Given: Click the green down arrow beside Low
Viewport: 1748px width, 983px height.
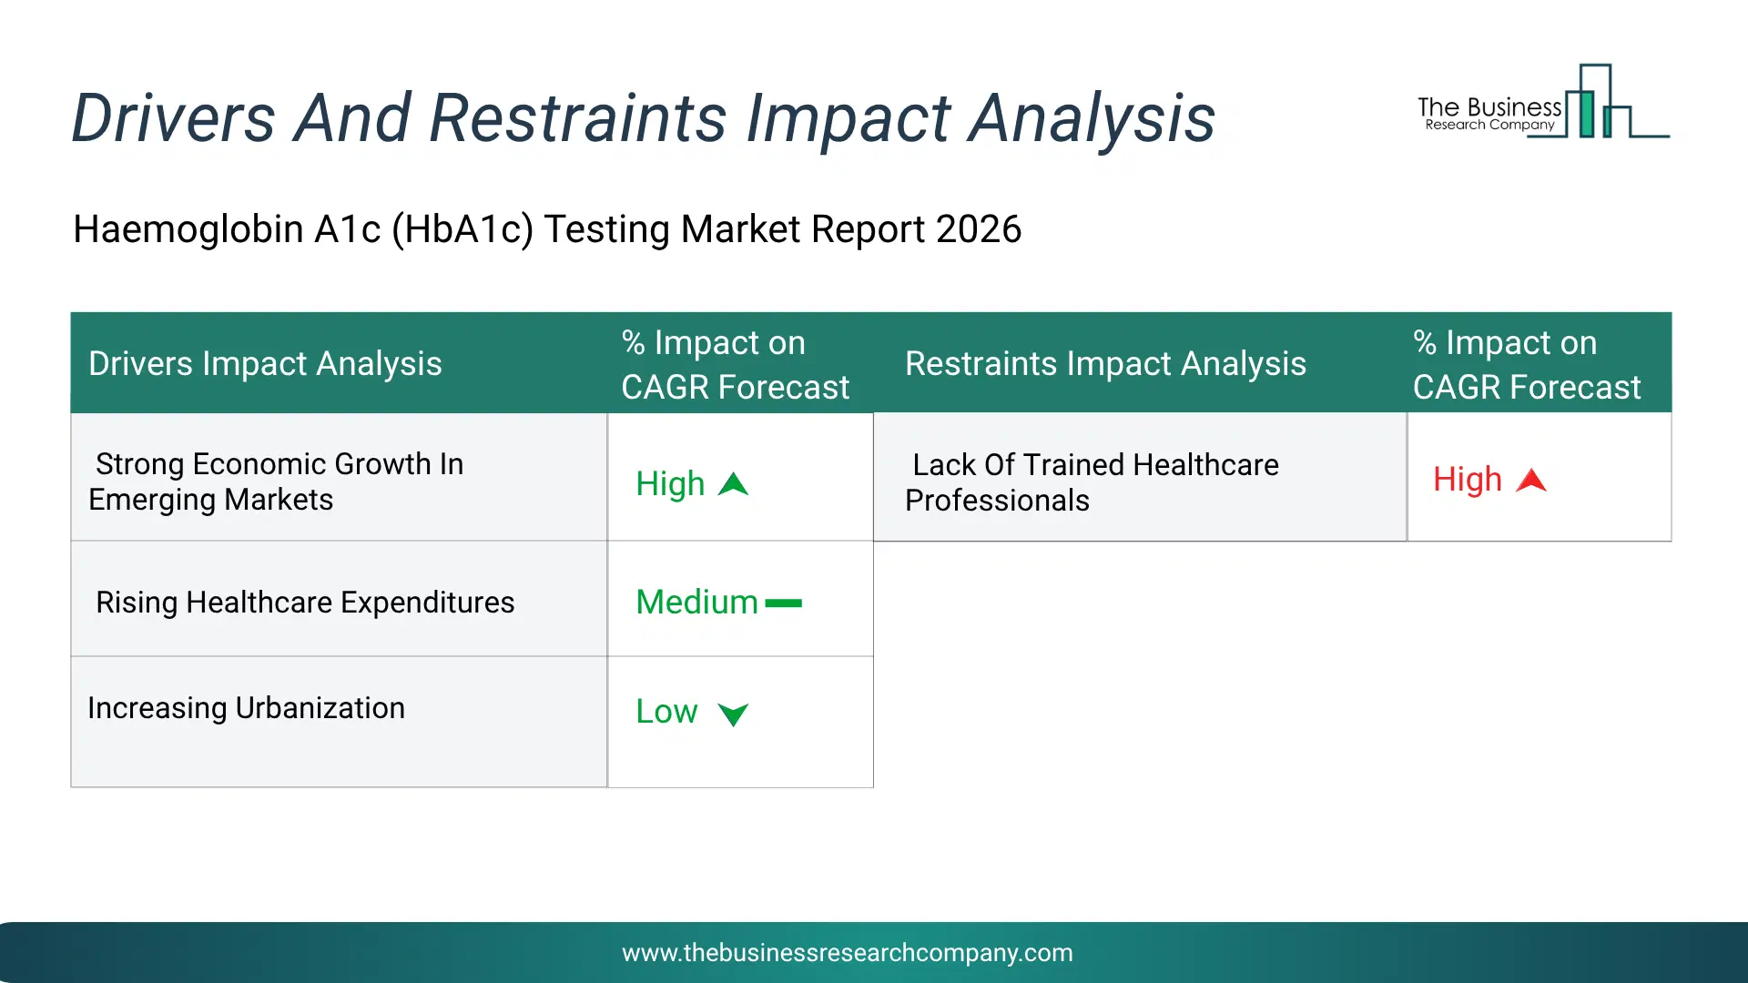Looking at the screenshot, I should tap(733, 714).
